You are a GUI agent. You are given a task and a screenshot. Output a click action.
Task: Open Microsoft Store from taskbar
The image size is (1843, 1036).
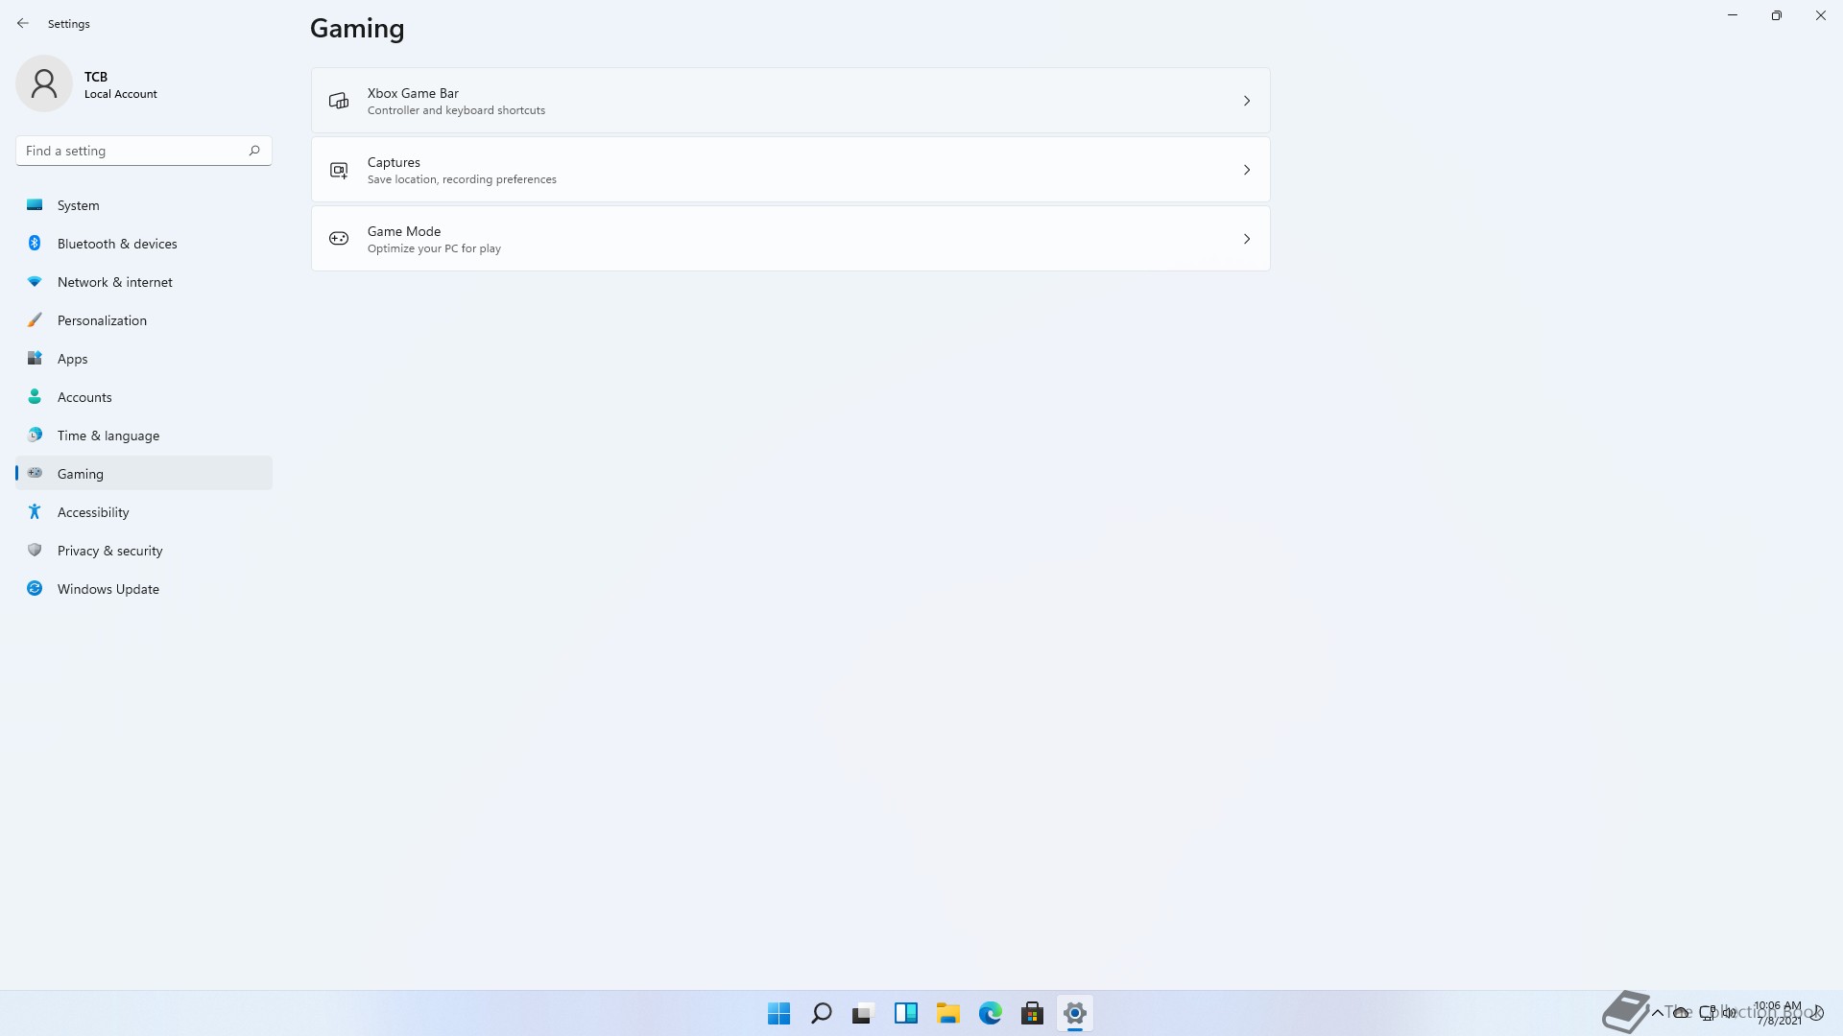(x=1032, y=1013)
